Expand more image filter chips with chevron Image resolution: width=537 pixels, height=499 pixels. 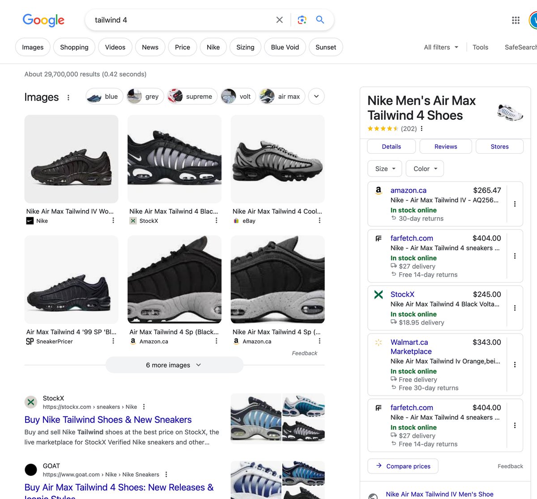(x=316, y=97)
